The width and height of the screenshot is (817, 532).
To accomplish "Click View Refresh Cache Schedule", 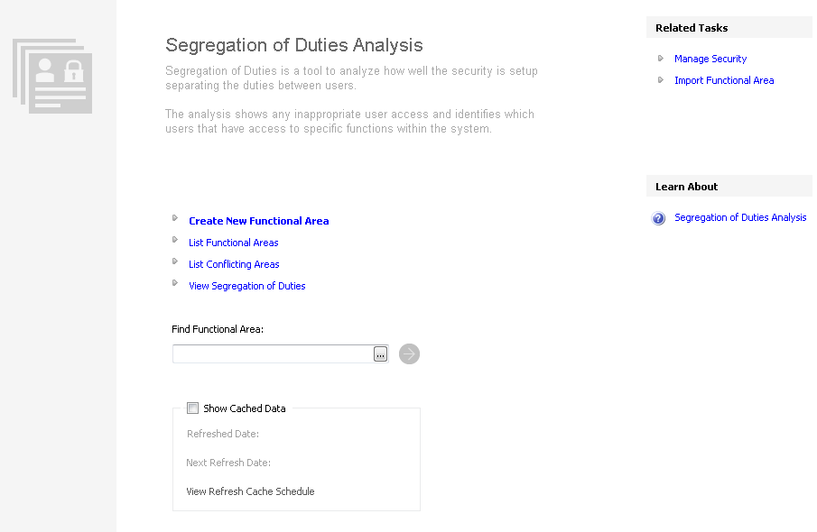I will point(250,491).
